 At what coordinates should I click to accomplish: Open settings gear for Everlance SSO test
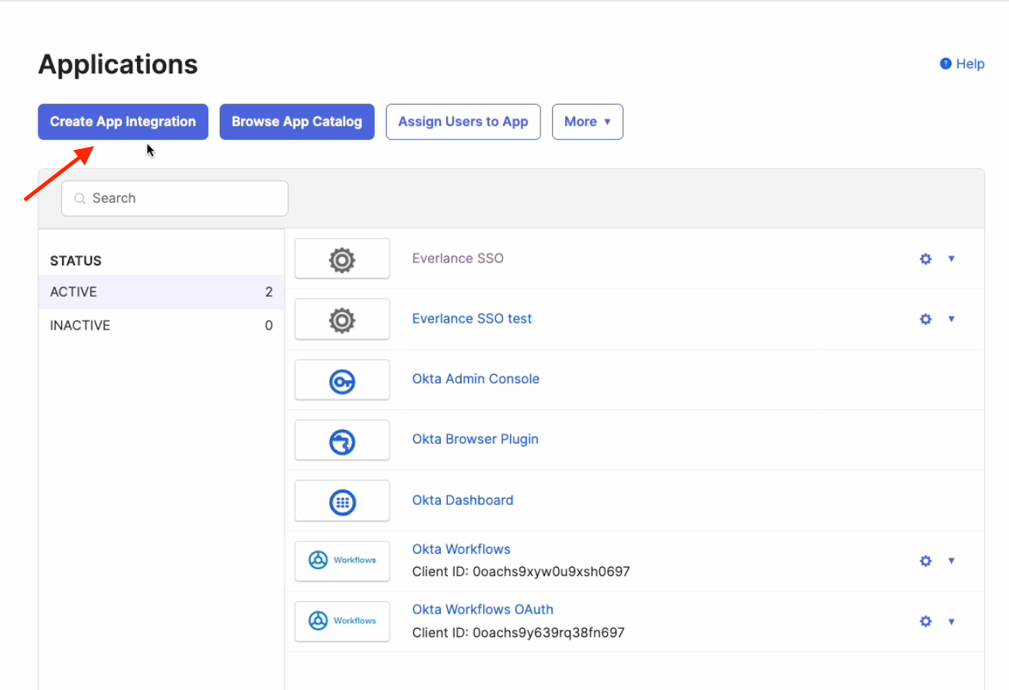[x=926, y=319]
